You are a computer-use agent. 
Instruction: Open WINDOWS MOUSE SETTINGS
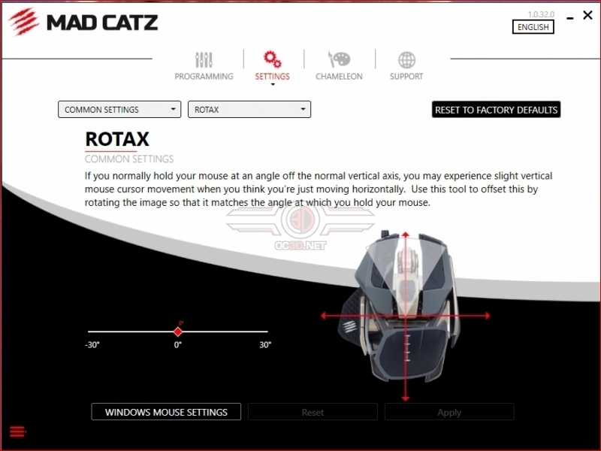(x=166, y=412)
